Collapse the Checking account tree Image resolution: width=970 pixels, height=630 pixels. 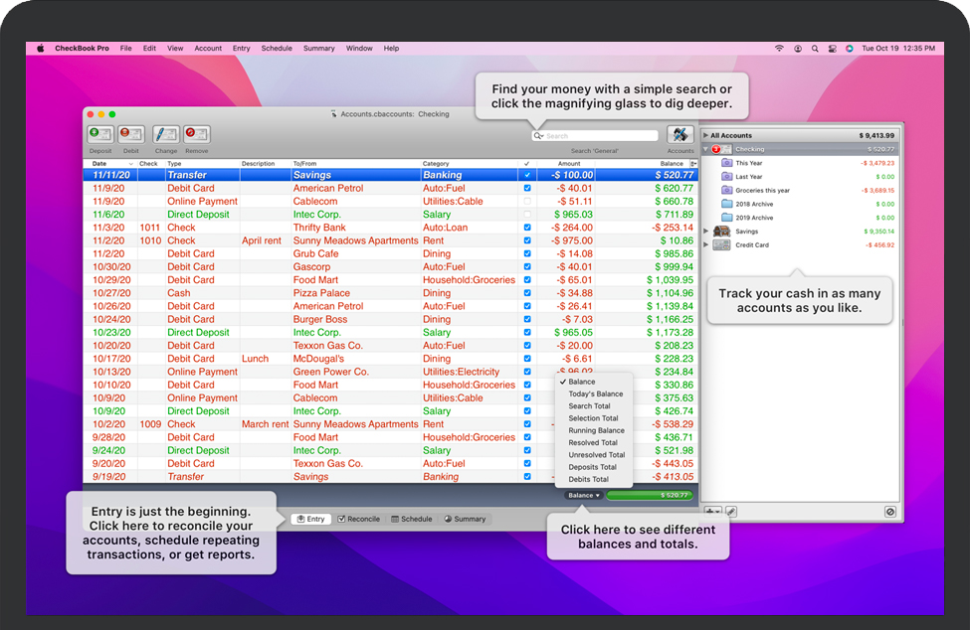706,150
